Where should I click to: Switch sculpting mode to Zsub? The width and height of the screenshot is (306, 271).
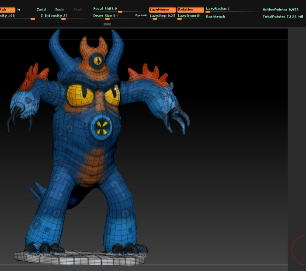click(x=59, y=10)
